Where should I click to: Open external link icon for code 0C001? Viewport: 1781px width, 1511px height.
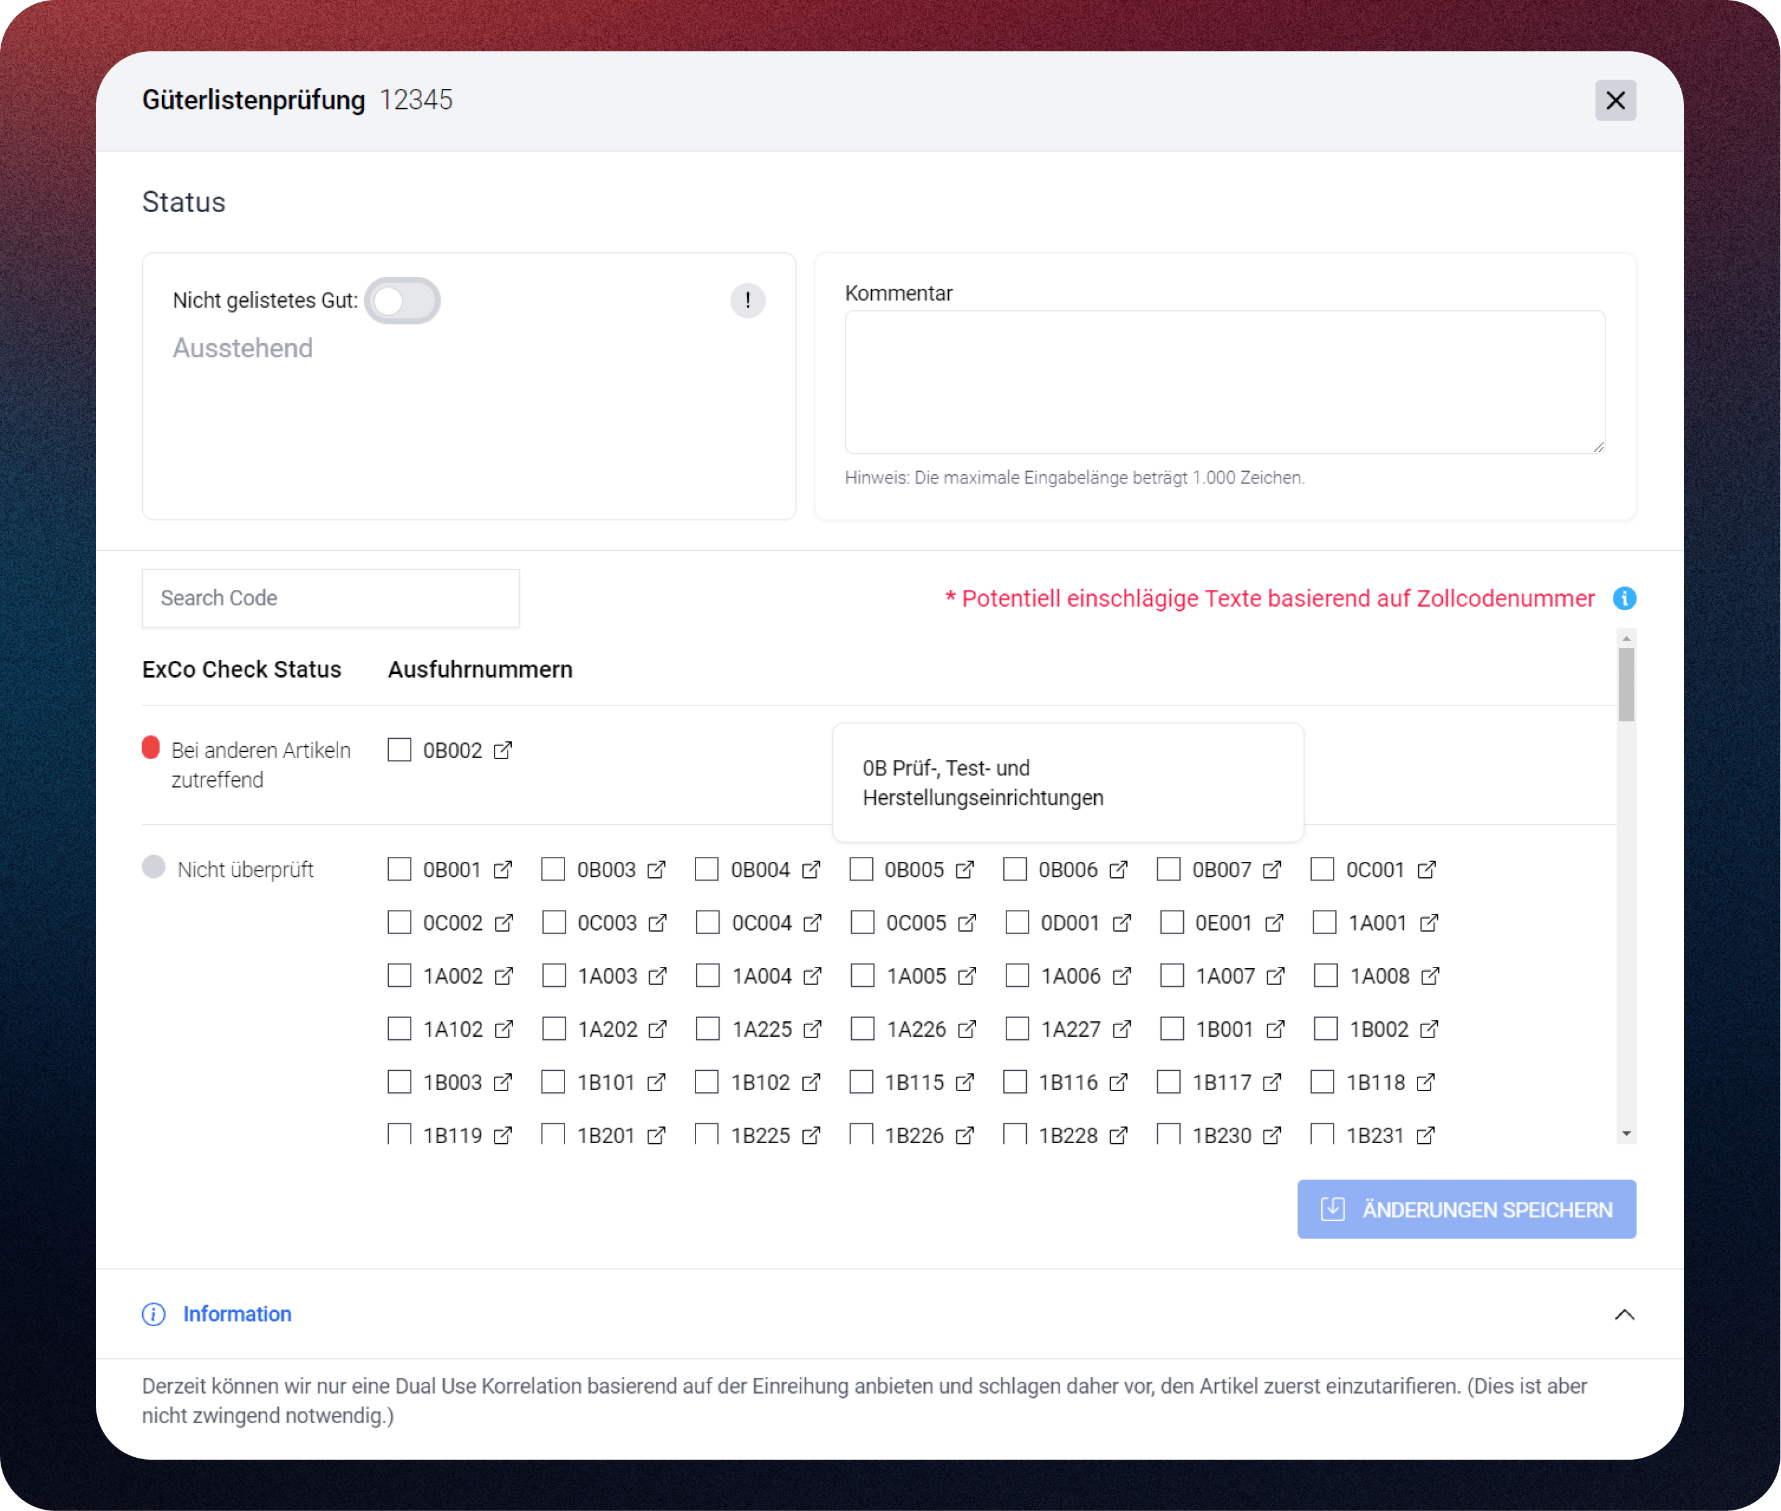pyautogui.click(x=1426, y=869)
